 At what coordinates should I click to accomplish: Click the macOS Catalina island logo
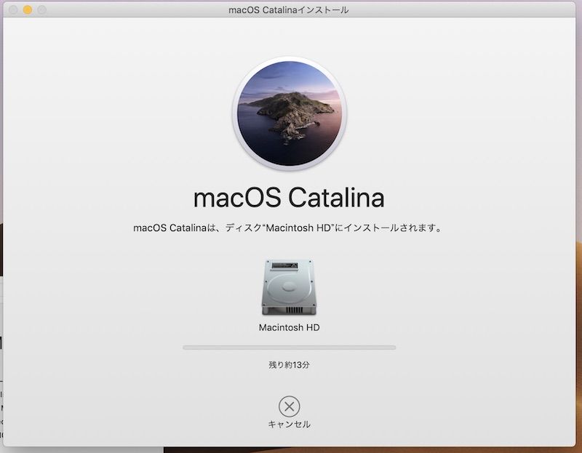pyautogui.click(x=290, y=113)
